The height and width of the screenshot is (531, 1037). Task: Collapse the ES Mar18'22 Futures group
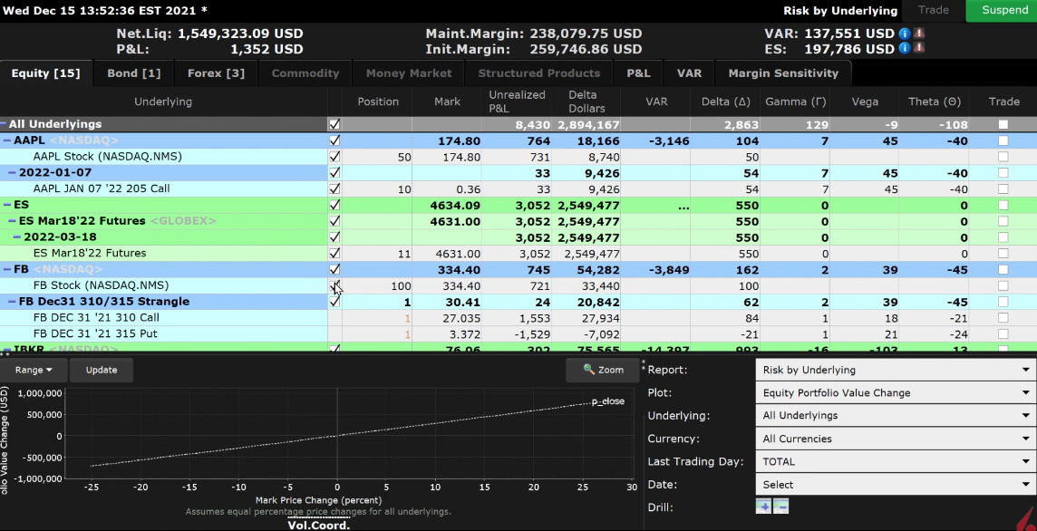12,221
